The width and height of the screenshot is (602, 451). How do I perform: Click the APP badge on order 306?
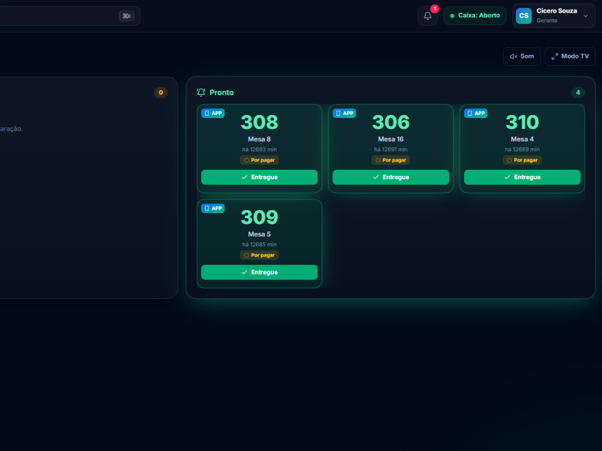(x=344, y=113)
